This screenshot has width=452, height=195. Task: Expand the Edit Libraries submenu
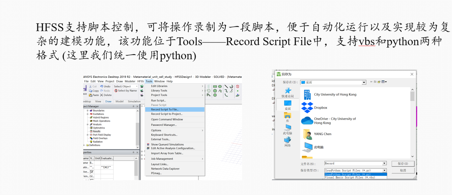point(175,86)
